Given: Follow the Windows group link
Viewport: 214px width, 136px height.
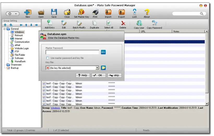Looking at the screenshot, I should pos(55,108).
